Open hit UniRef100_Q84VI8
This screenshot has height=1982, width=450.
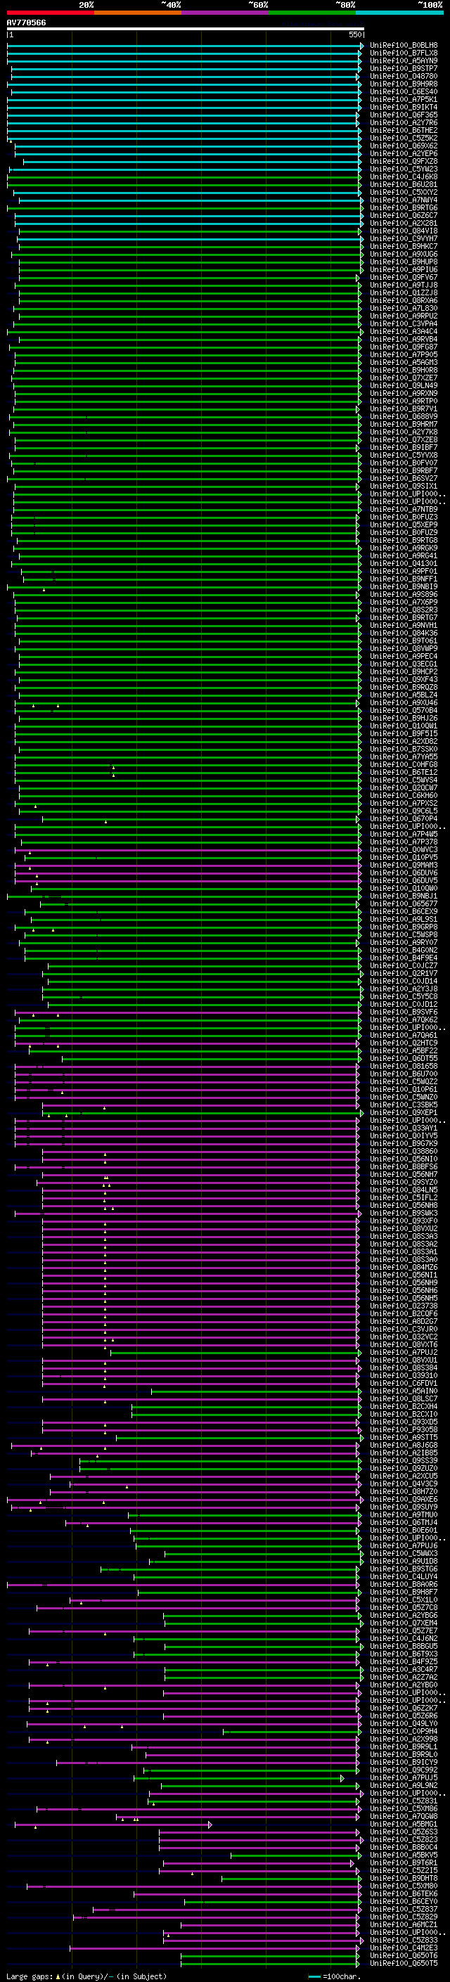[403, 231]
